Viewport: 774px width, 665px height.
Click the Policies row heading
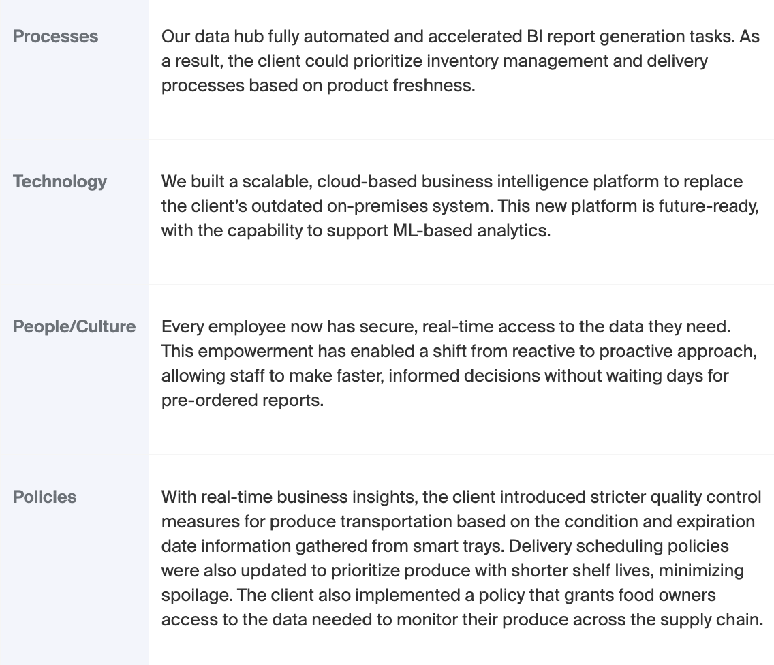pos(44,497)
